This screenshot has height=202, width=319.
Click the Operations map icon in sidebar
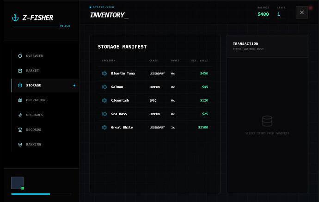pyautogui.click(x=20, y=100)
